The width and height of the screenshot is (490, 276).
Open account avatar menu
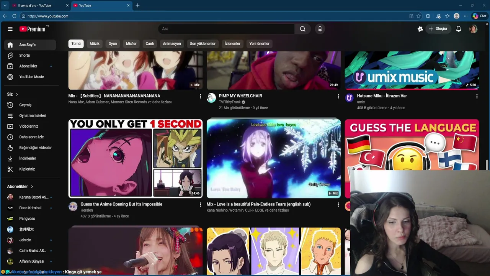click(x=474, y=29)
